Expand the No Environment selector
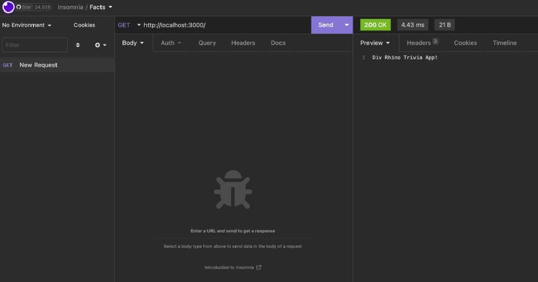 tap(27, 25)
